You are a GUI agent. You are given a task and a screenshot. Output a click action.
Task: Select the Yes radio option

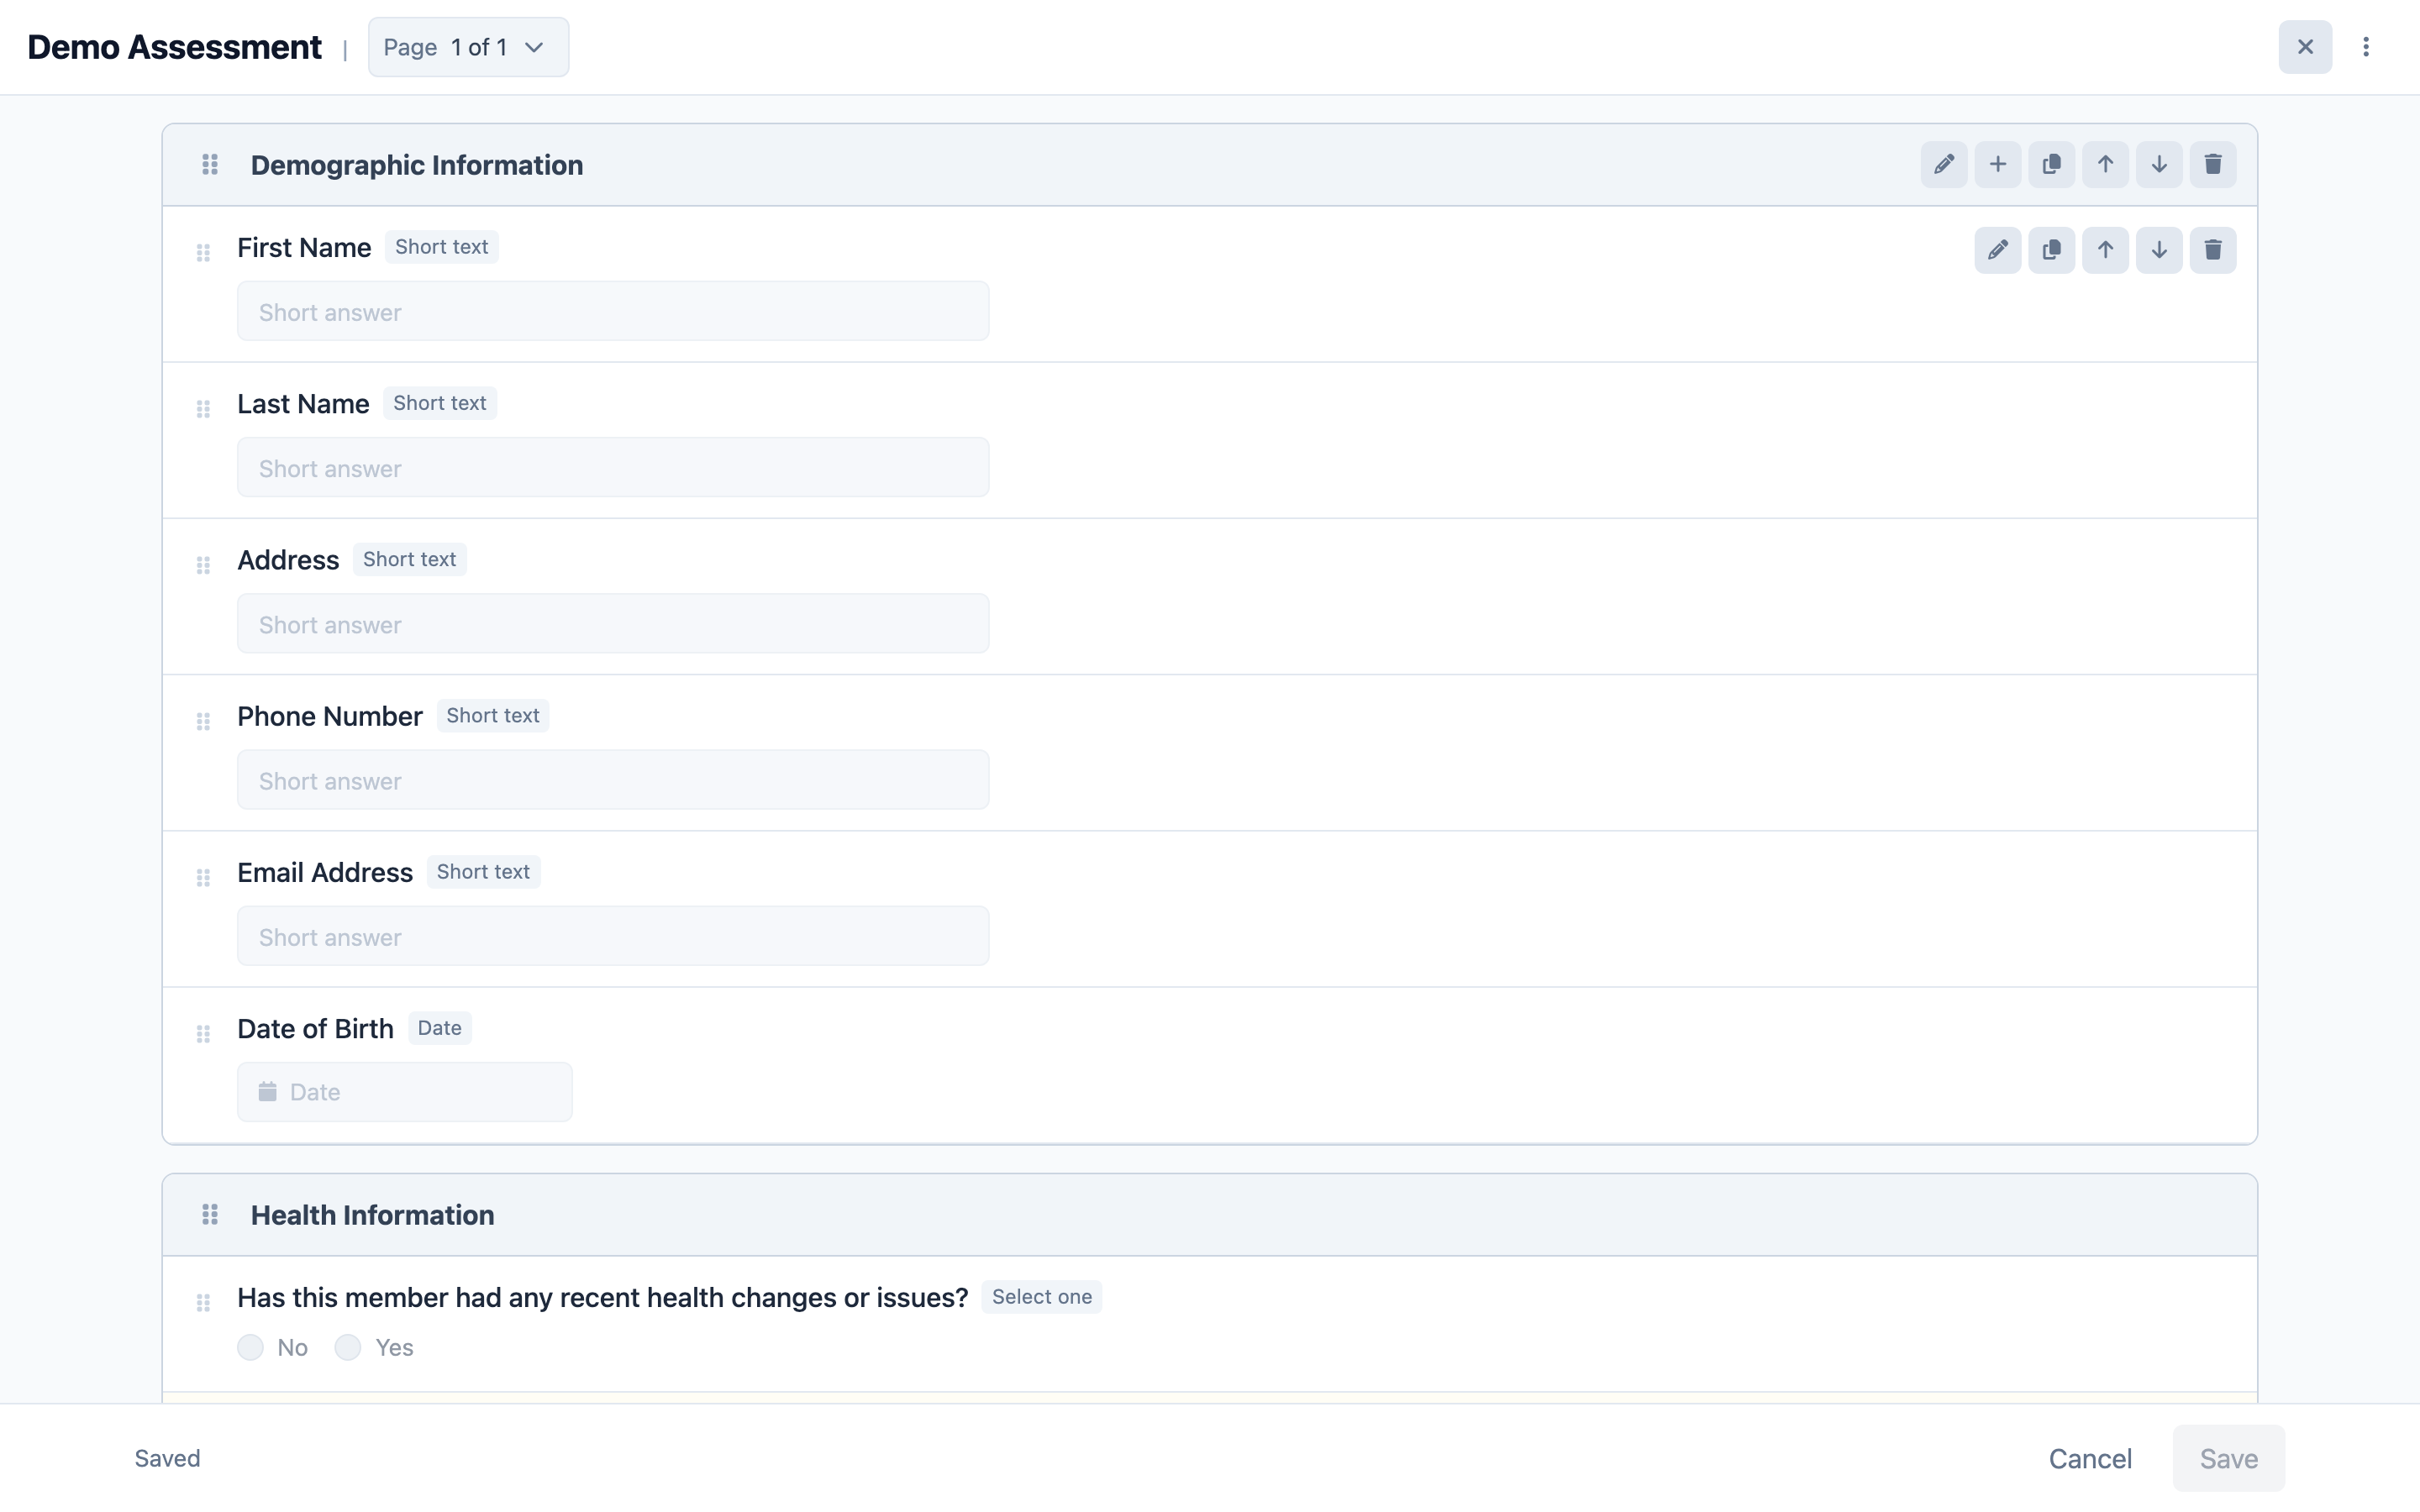coord(347,1347)
